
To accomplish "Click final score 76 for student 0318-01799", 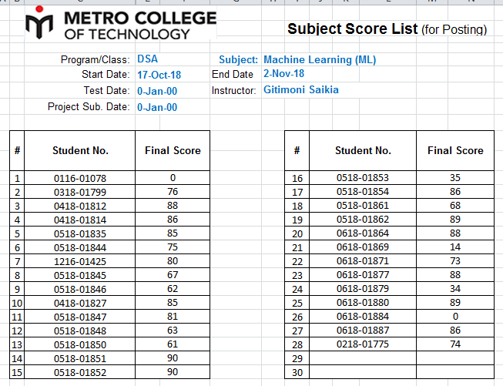I will click(x=173, y=192).
